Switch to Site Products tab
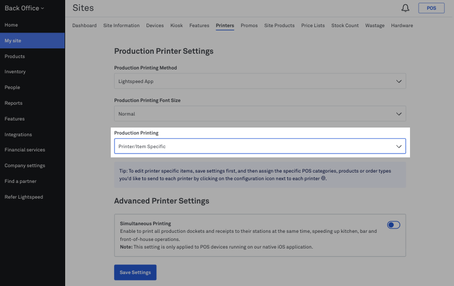 [x=279, y=26]
